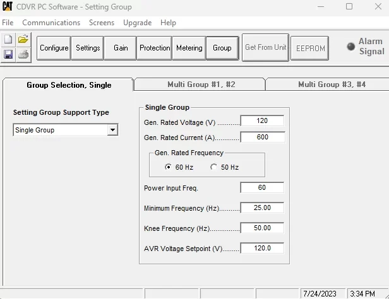Click the AVR Voltage Setpoint field
This screenshot has height=299, width=389.
pos(262,248)
